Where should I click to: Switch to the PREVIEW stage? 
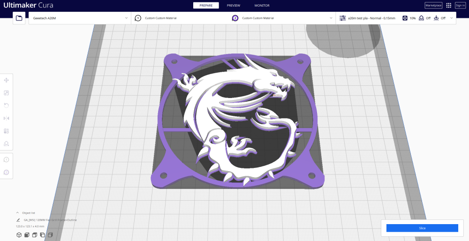(x=234, y=5)
